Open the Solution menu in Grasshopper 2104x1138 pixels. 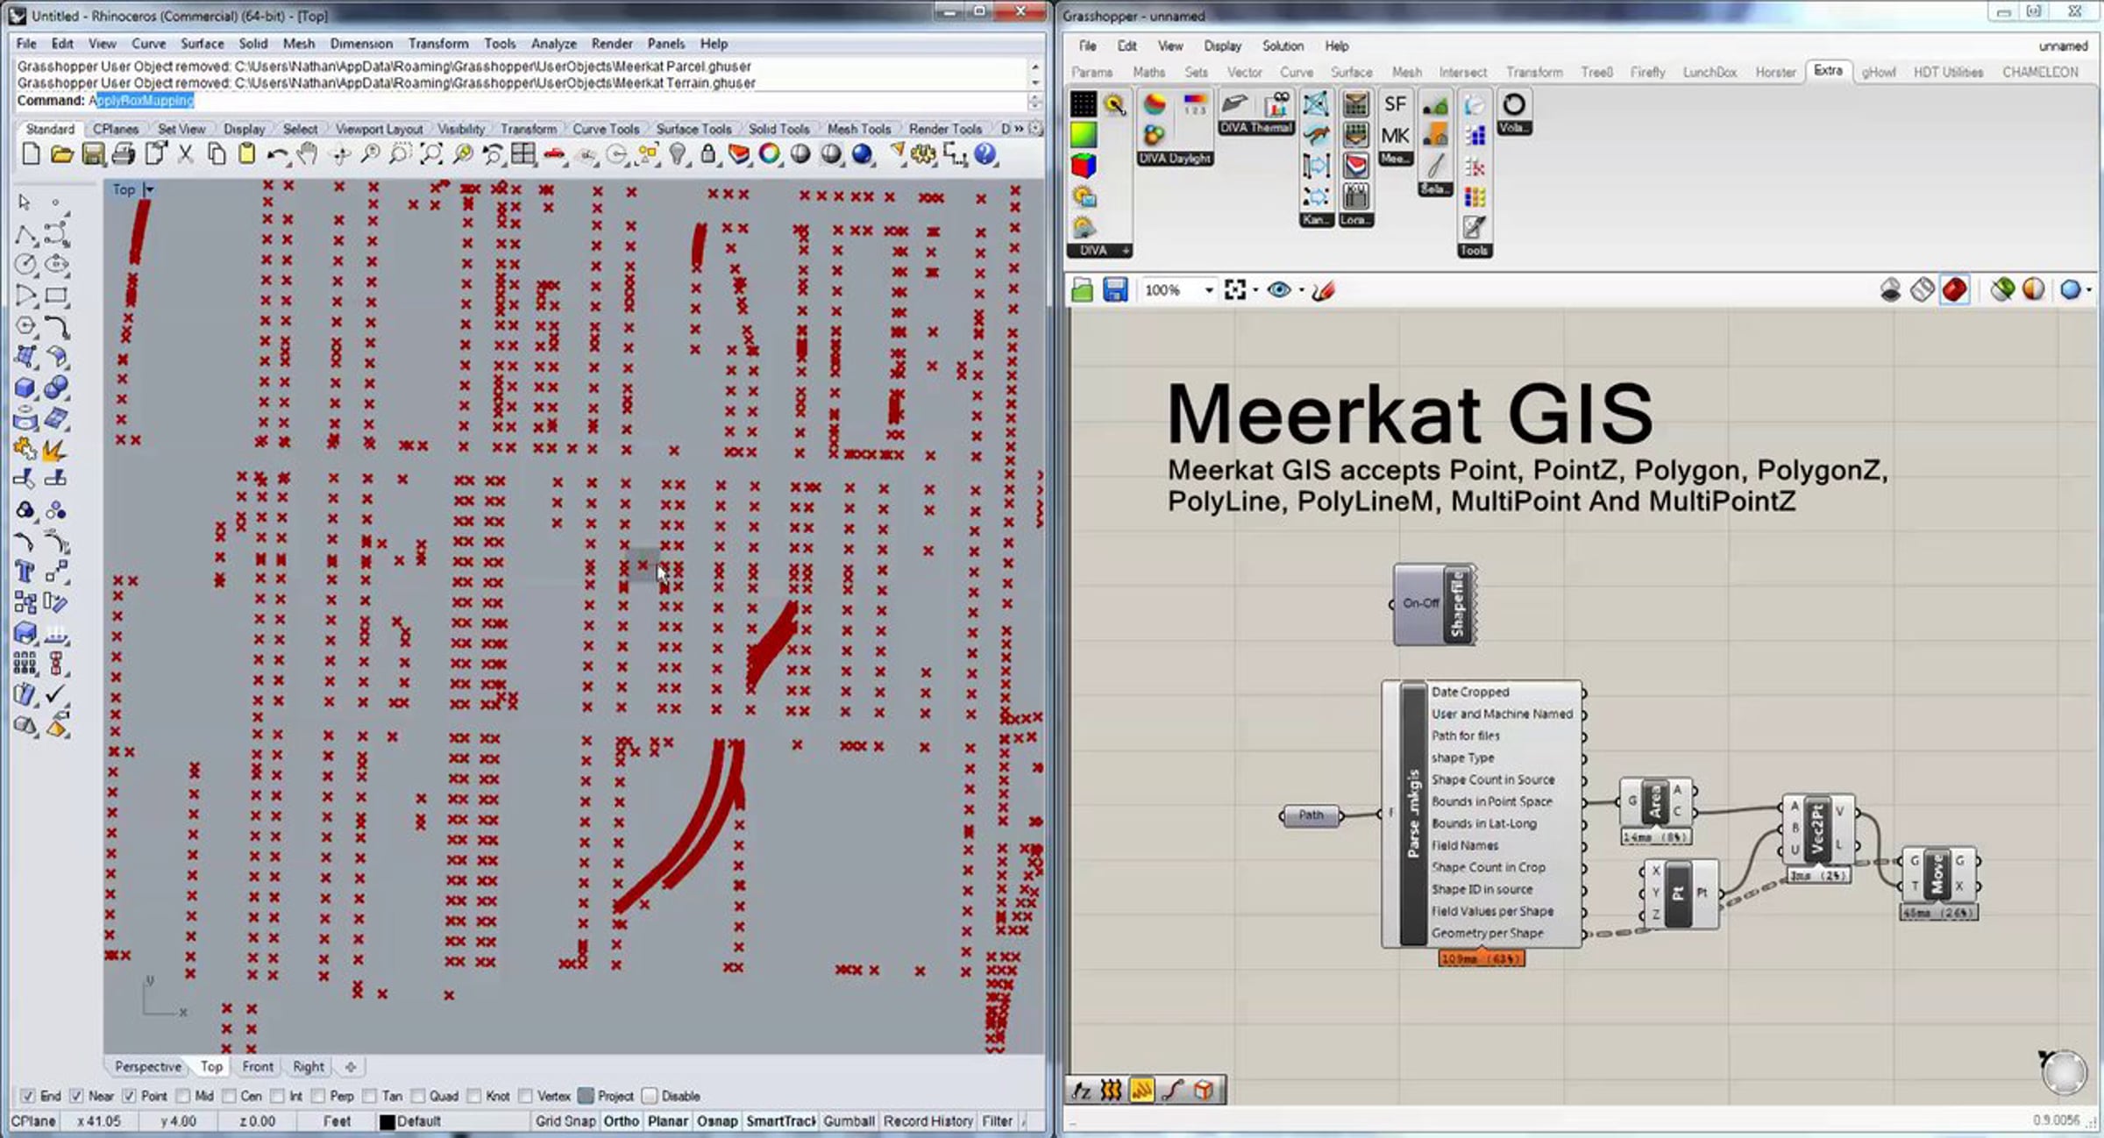1283,46
